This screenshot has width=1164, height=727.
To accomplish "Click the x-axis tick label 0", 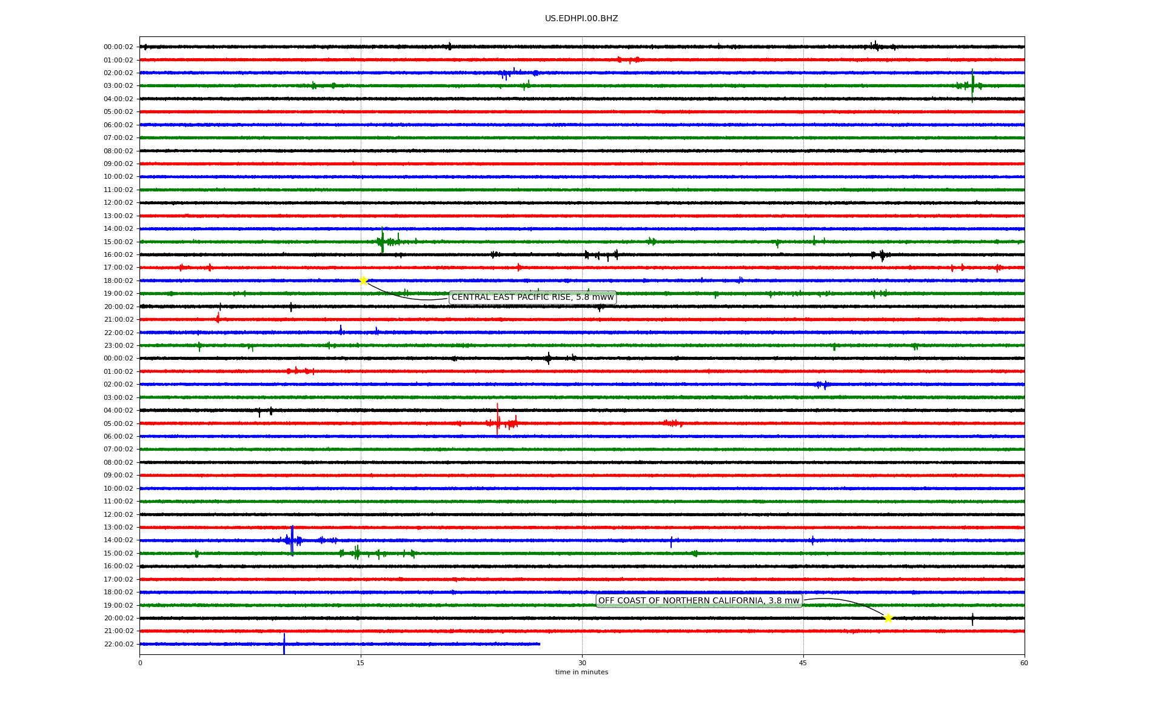I will pyautogui.click(x=140, y=663).
